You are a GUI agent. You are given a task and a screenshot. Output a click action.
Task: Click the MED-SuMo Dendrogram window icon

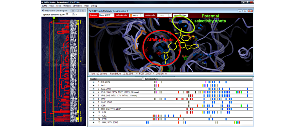click(43, 11)
